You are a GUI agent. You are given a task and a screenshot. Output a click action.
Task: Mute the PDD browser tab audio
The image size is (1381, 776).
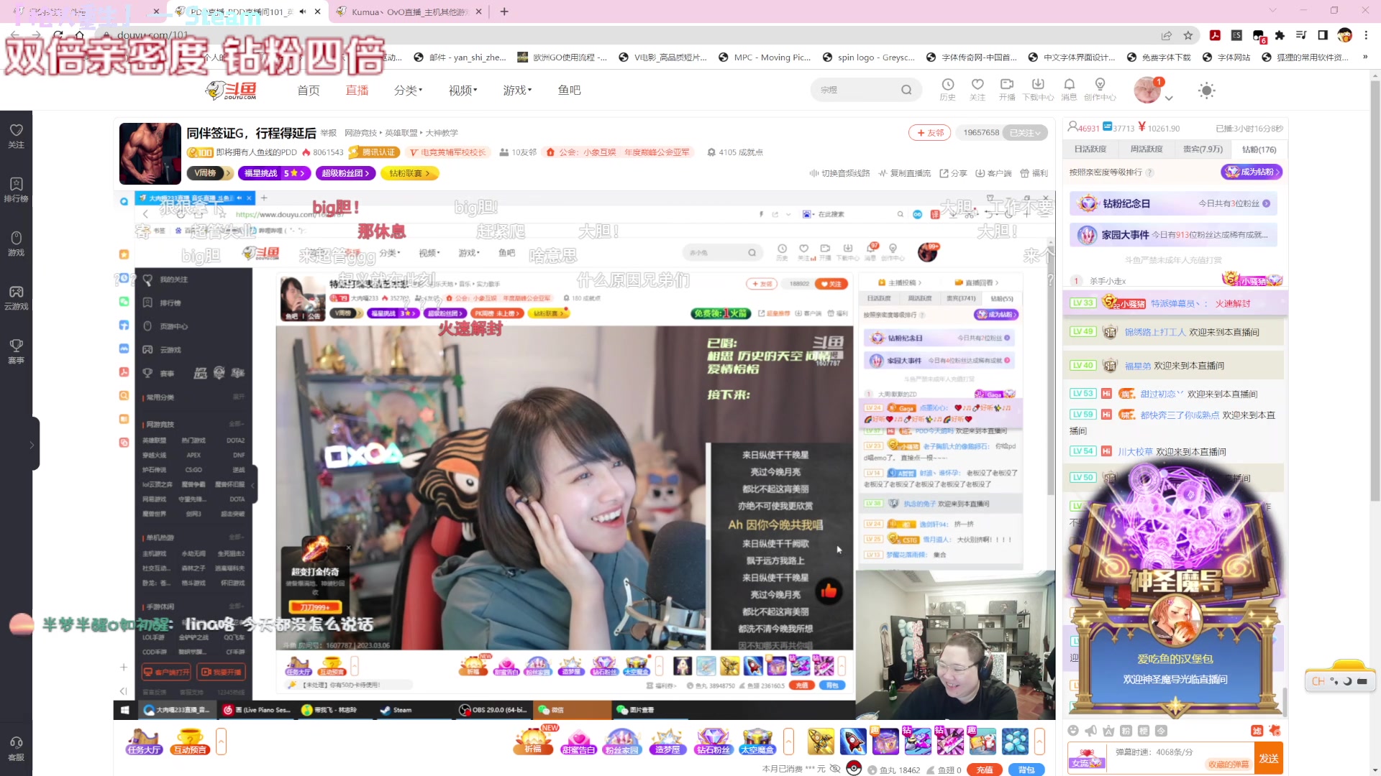303,11
